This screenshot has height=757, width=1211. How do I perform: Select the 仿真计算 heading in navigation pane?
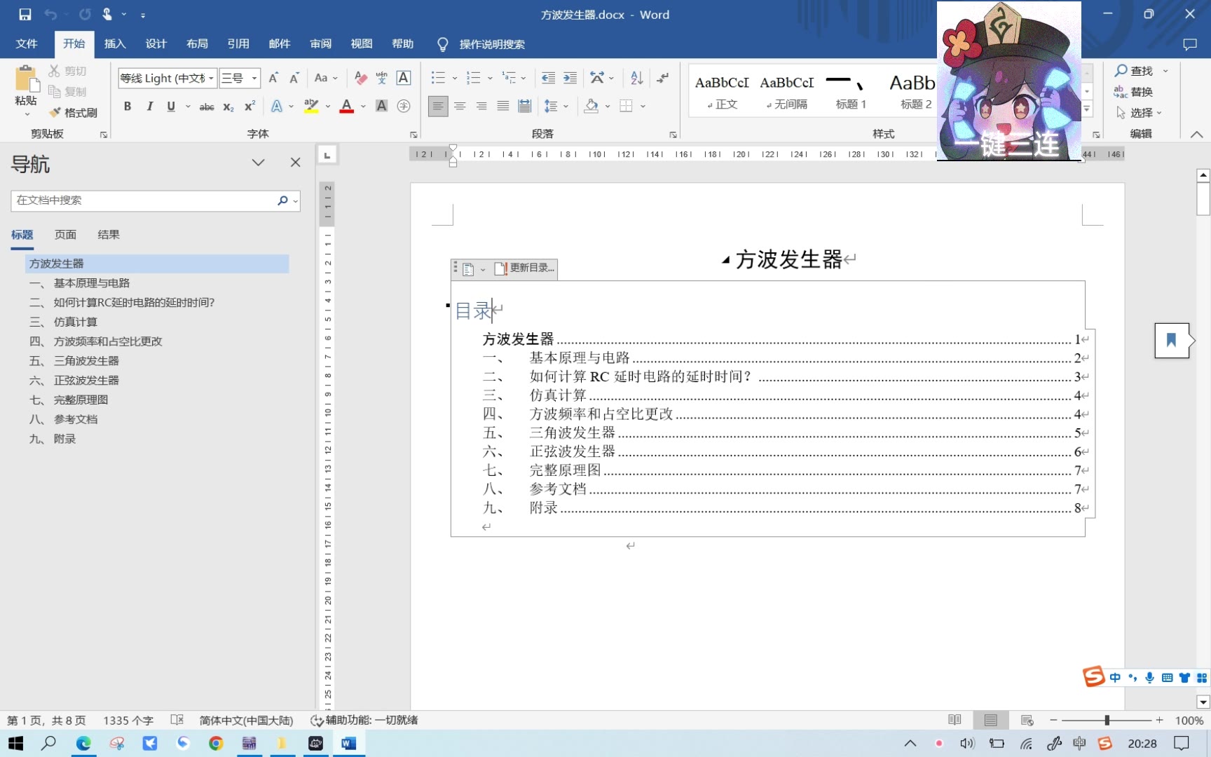(x=76, y=321)
